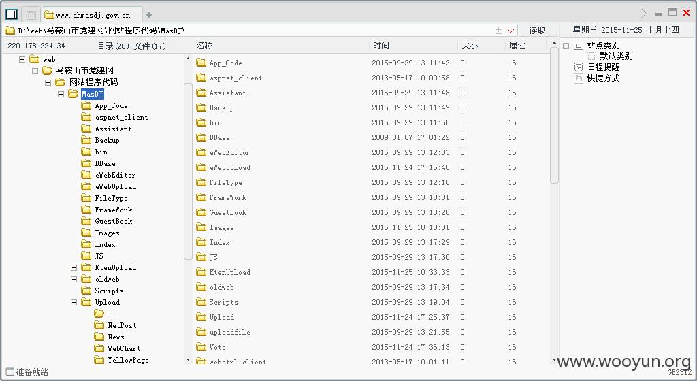Open 快捷方式 in the right panel

point(603,78)
